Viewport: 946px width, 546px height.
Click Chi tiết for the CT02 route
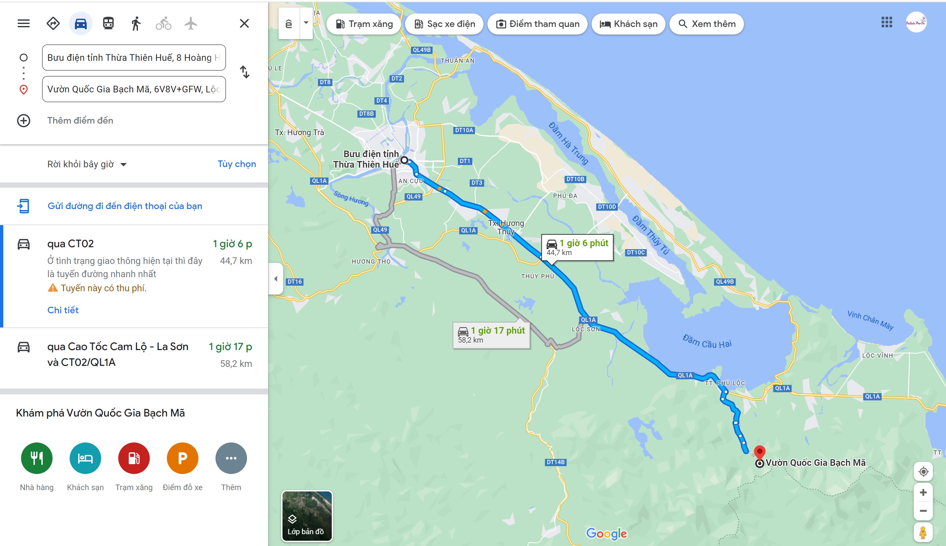[63, 310]
